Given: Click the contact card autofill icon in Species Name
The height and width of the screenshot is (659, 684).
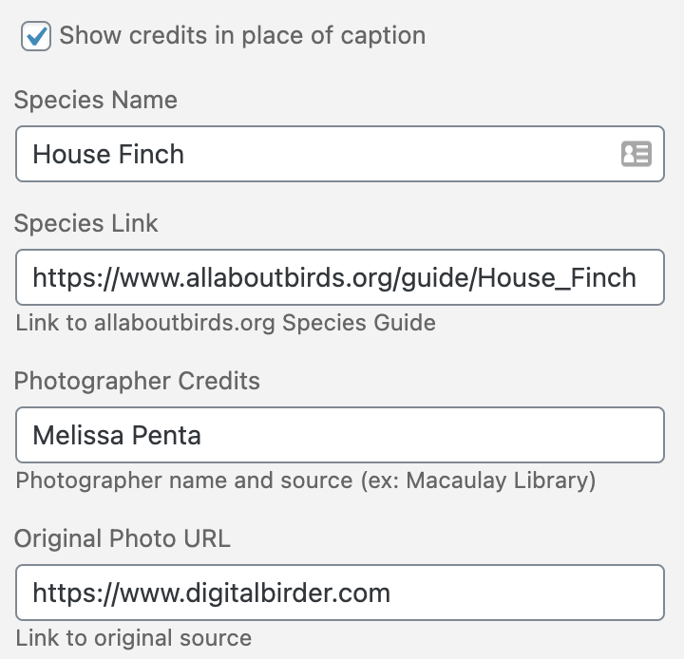Looking at the screenshot, I should coord(636,154).
